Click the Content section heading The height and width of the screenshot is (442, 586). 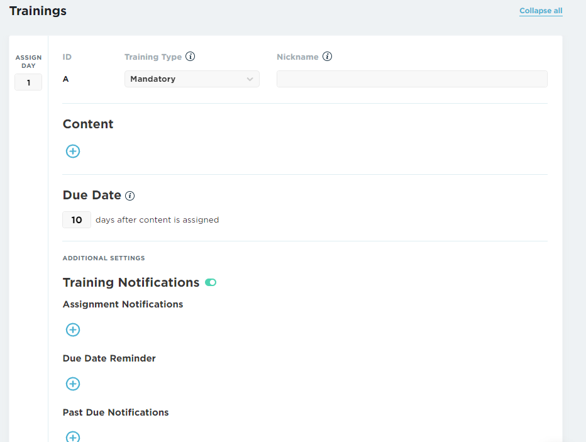tap(88, 124)
